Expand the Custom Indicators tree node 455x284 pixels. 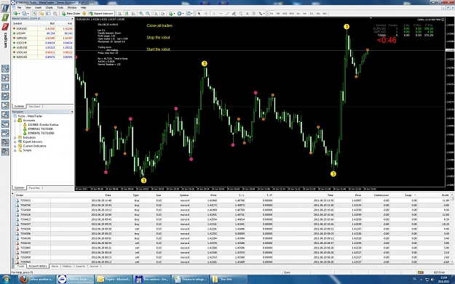coord(15,146)
